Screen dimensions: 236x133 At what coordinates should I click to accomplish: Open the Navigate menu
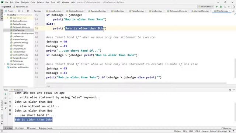25,2
